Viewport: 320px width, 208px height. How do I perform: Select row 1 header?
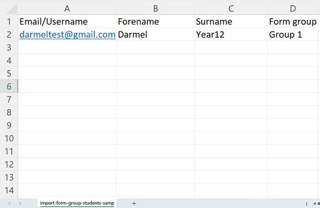pos(9,21)
